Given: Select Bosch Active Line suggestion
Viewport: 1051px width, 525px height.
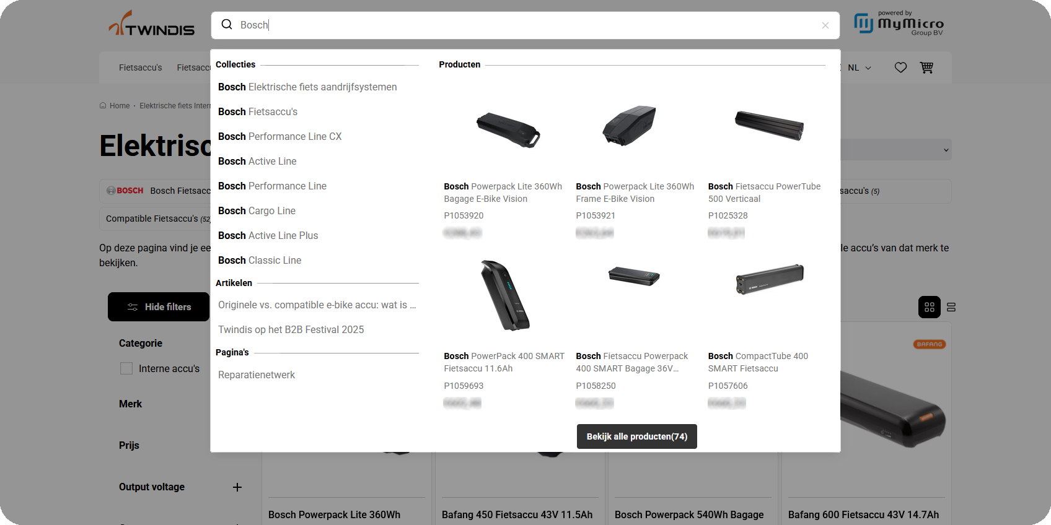Looking at the screenshot, I should click(x=257, y=161).
